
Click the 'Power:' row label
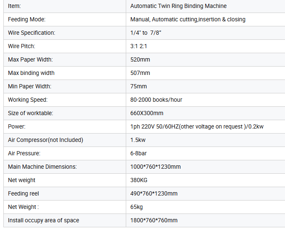(17, 126)
